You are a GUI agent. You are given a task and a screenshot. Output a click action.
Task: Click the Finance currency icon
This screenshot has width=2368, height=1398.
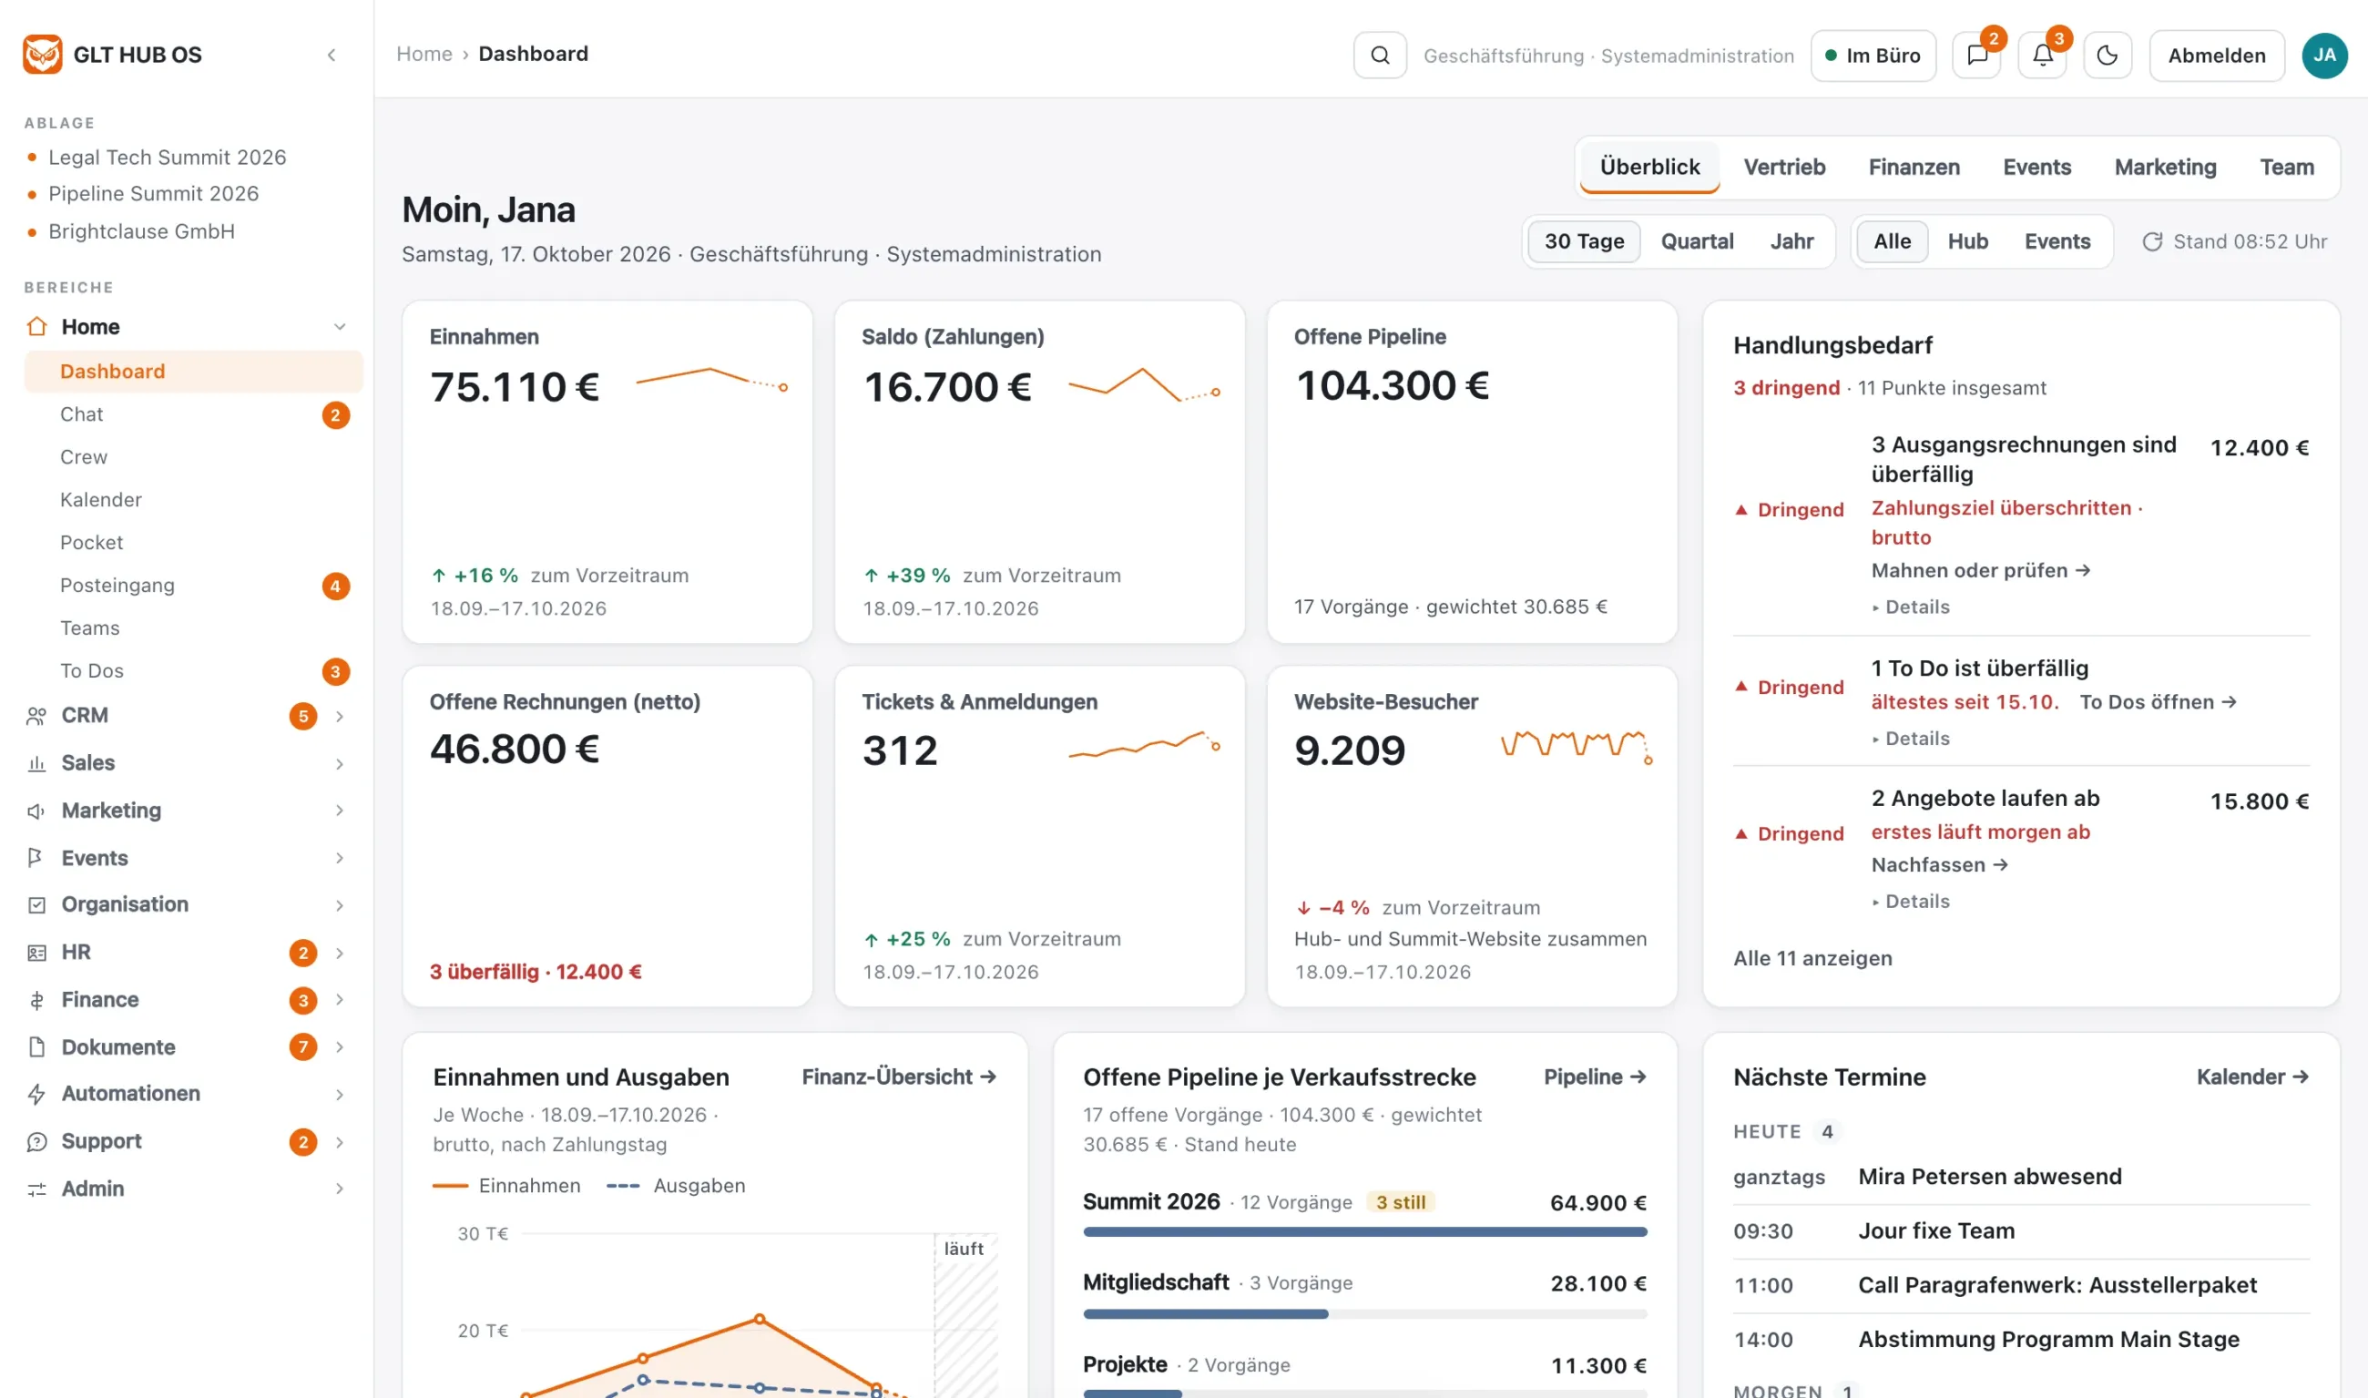point(36,999)
